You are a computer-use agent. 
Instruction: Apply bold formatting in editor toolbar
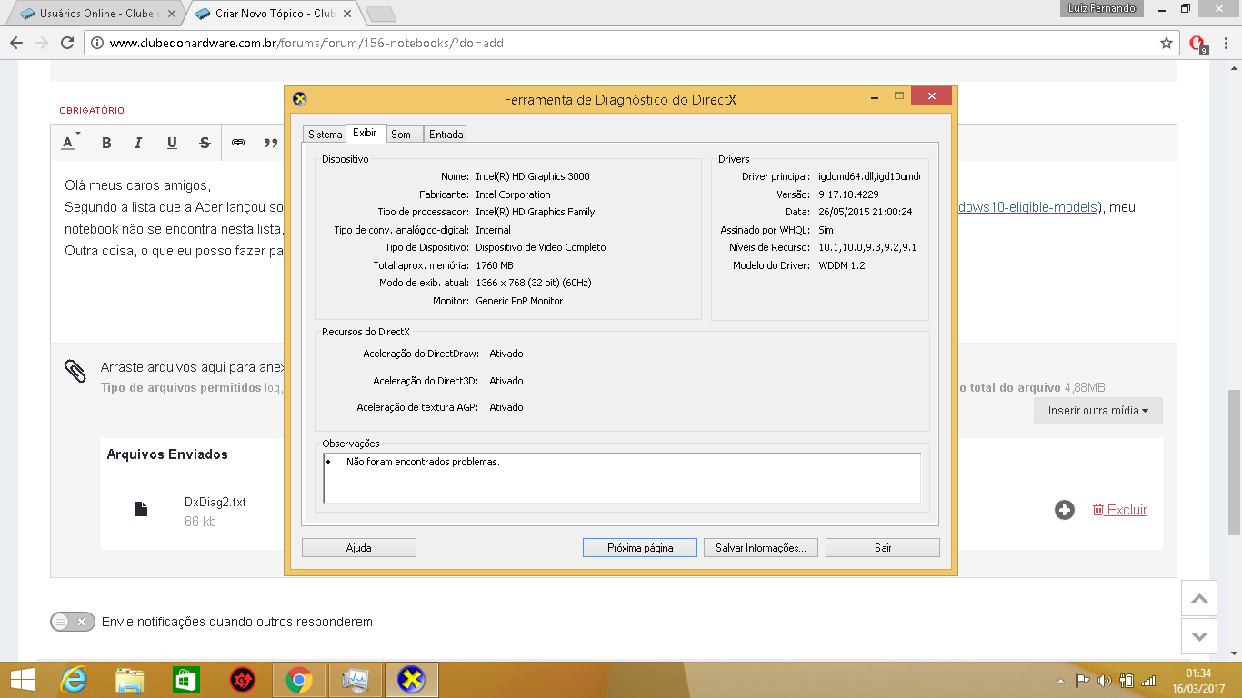106,143
